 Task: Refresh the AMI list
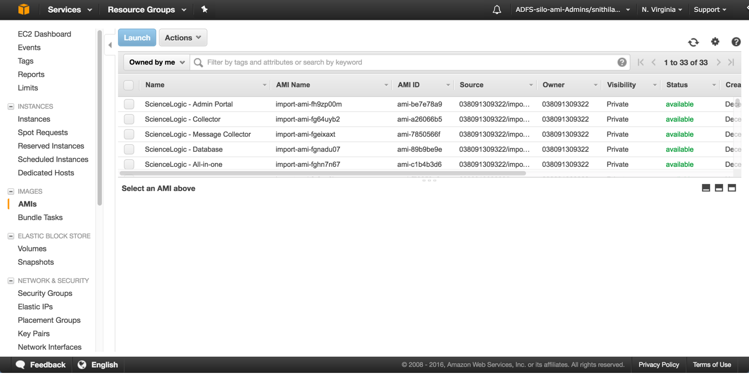pyautogui.click(x=694, y=42)
